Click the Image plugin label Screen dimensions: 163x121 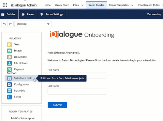[18, 51]
